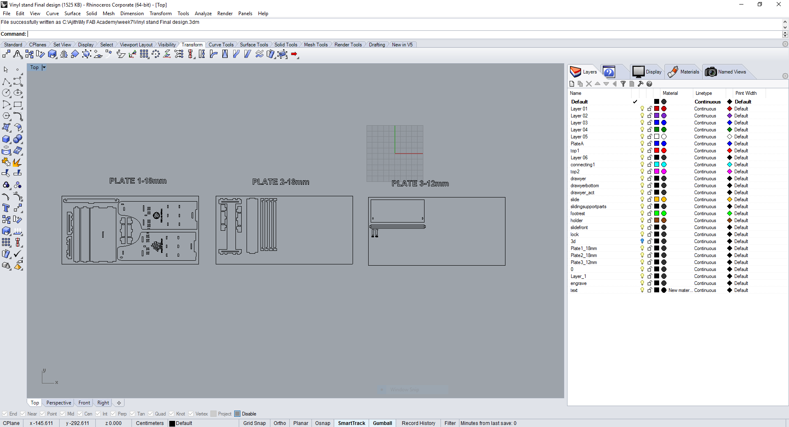Click the Cage Edit icon

283,54
